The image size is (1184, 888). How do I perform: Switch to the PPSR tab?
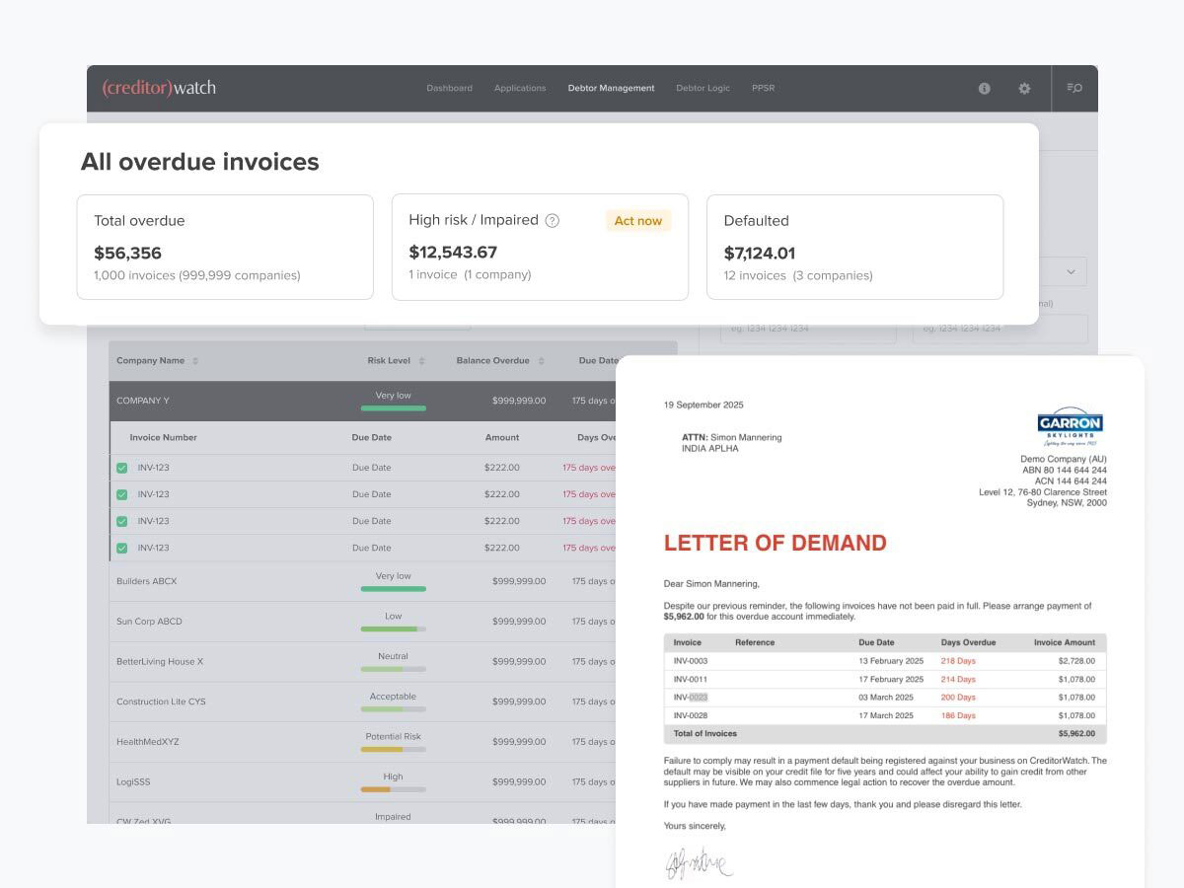click(763, 88)
